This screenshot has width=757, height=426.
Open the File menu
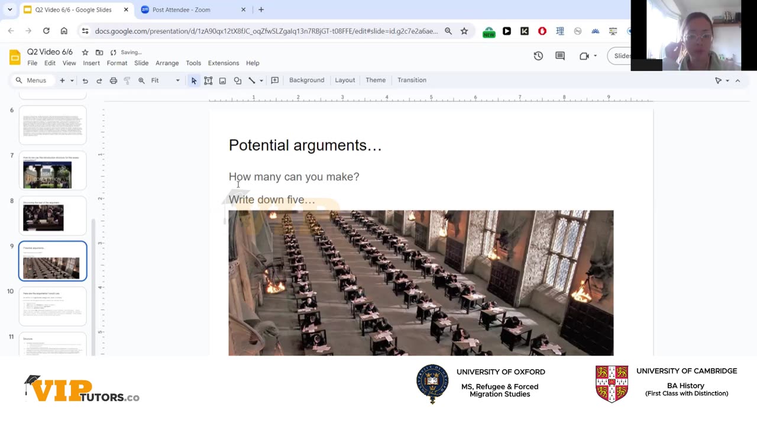coord(33,63)
